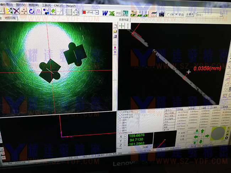Click the red rectangle focus-down icon
This screenshot has height=173, width=231.
point(115,48)
